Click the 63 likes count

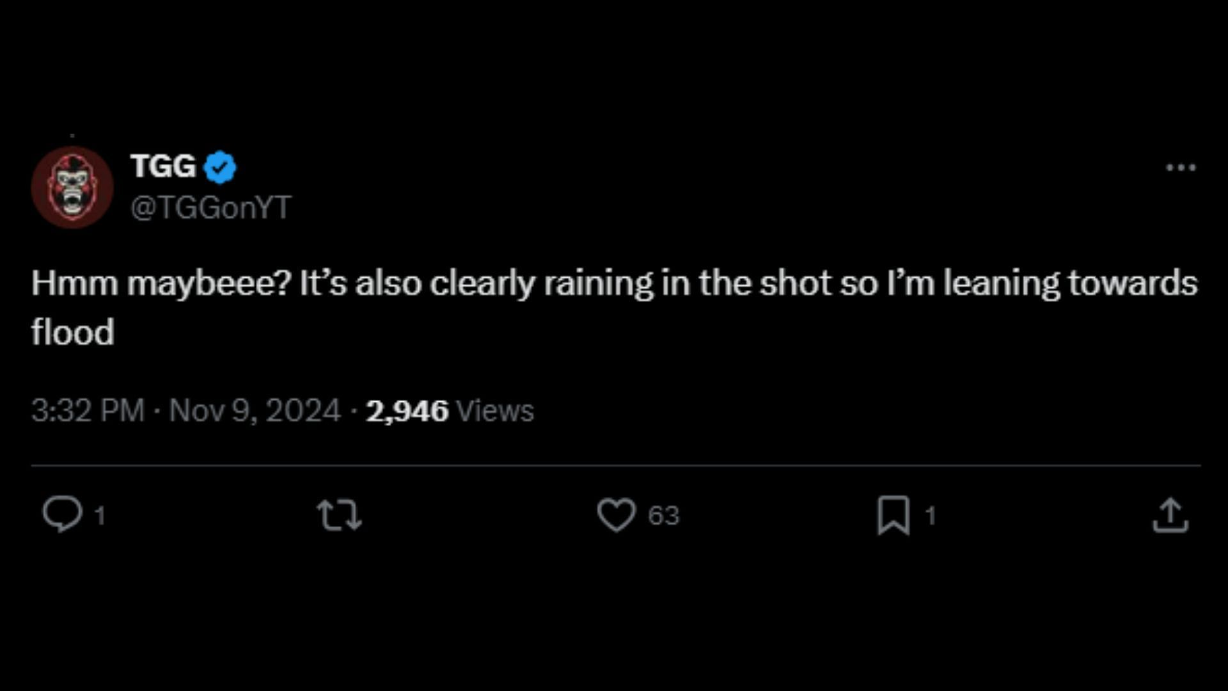(x=663, y=516)
